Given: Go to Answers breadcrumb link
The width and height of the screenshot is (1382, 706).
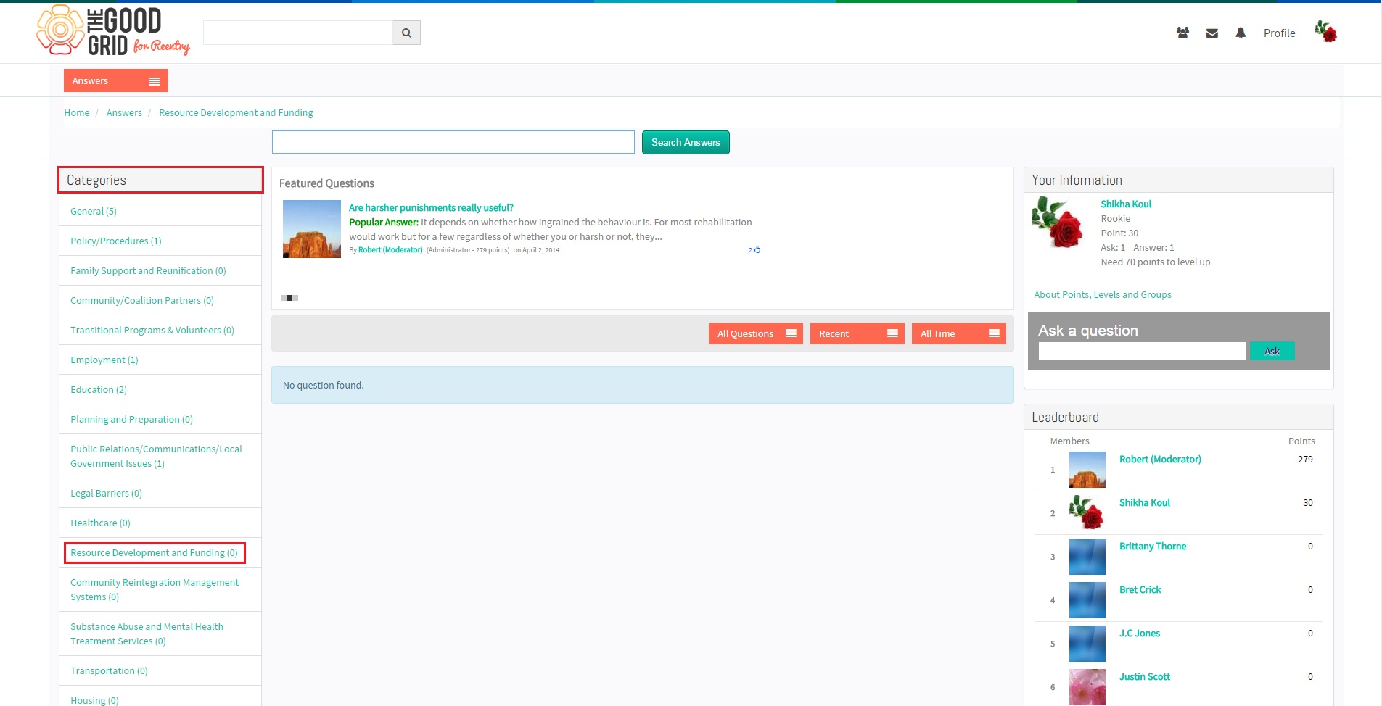Looking at the screenshot, I should (124, 112).
